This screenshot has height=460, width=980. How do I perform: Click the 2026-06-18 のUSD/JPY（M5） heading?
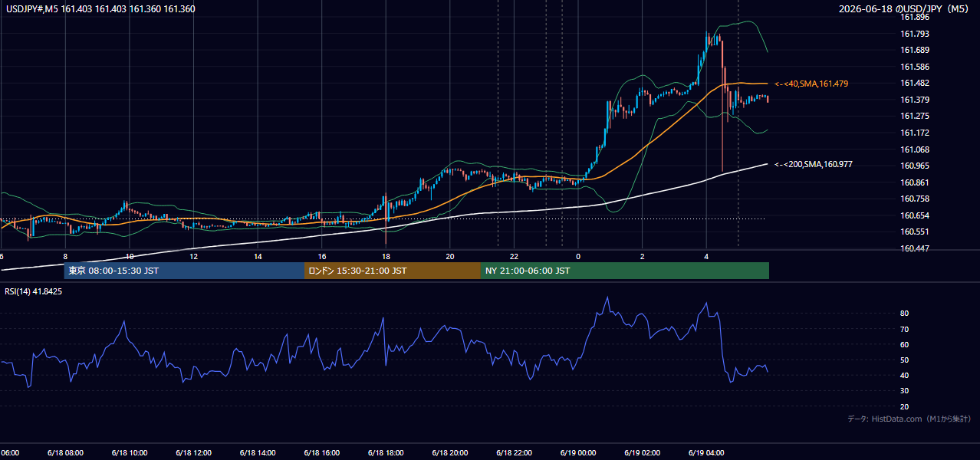[905, 9]
